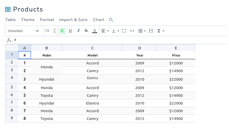The height and width of the screenshot is (132, 229).
Task: Click the Products page title
Action: pyautogui.click(x=28, y=9)
